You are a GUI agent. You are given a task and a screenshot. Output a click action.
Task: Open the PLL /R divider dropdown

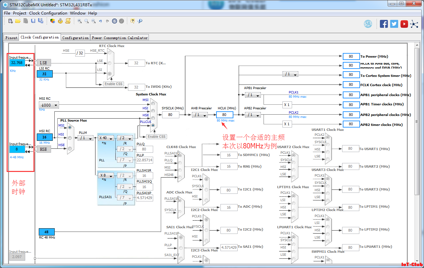[125, 138]
